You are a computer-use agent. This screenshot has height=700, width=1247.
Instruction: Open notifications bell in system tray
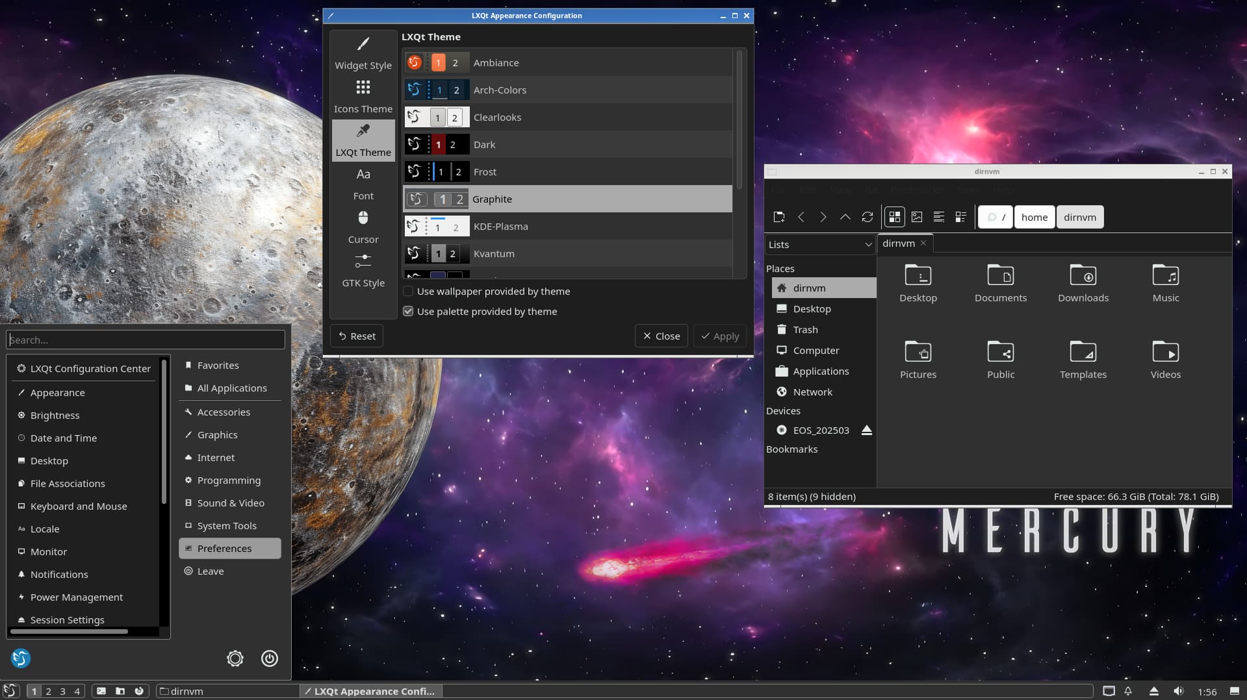pos(1129,691)
